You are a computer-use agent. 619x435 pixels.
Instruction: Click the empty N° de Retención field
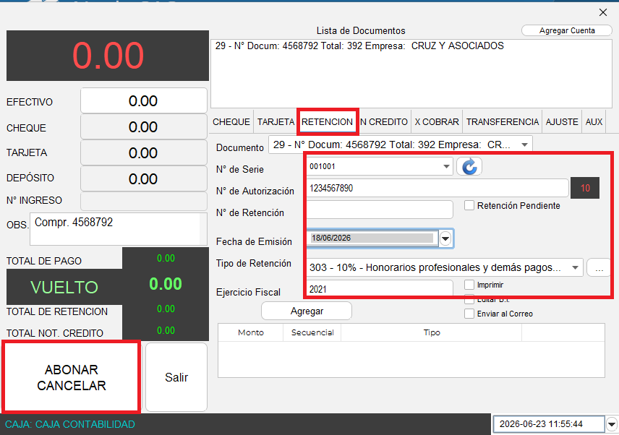380,210
